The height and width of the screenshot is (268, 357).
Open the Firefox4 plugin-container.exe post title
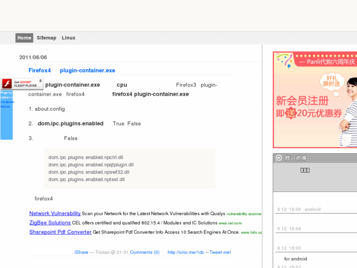click(x=72, y=71)
